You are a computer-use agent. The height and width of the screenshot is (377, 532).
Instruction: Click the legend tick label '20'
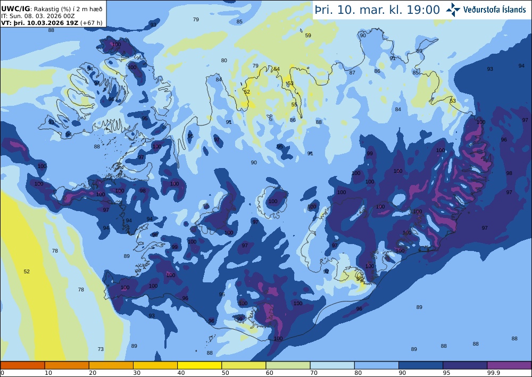click(x=93, y=373)
